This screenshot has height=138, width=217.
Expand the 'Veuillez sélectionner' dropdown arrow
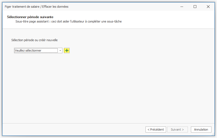pos(60,51)
